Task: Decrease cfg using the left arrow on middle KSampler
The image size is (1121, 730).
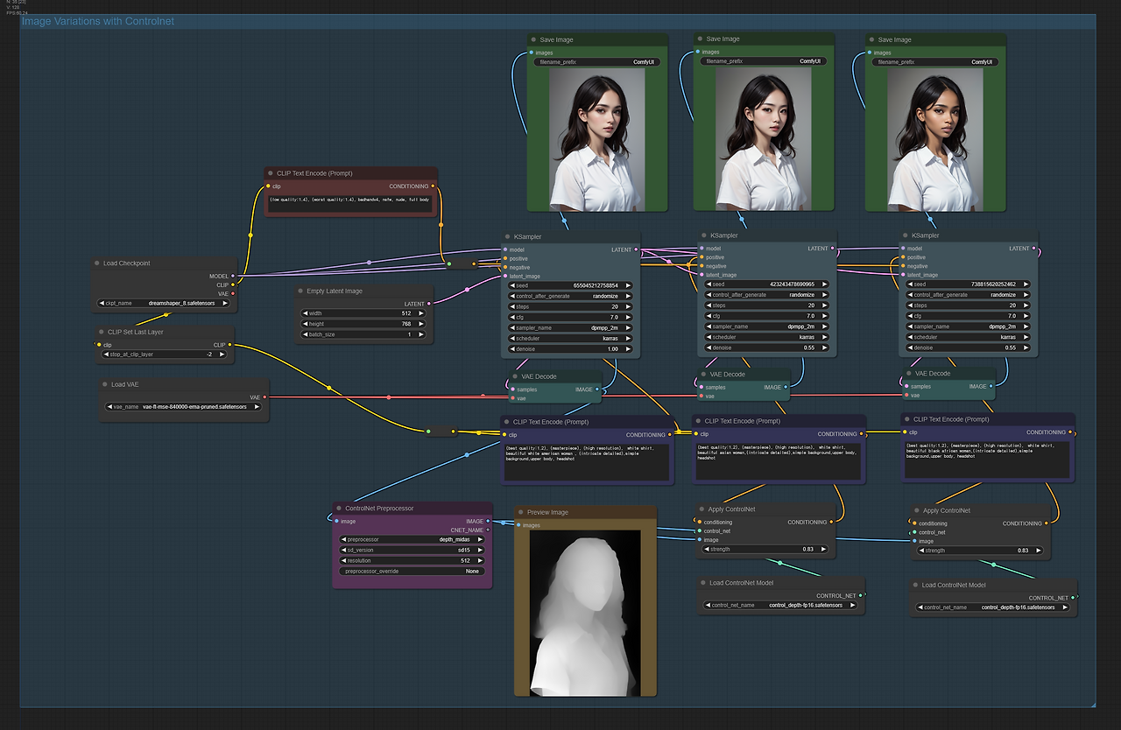Action: click(x=708, y=315)
